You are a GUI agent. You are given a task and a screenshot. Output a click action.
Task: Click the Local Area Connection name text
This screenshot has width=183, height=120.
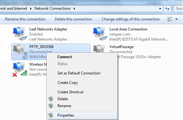click(x=128, y=29)
